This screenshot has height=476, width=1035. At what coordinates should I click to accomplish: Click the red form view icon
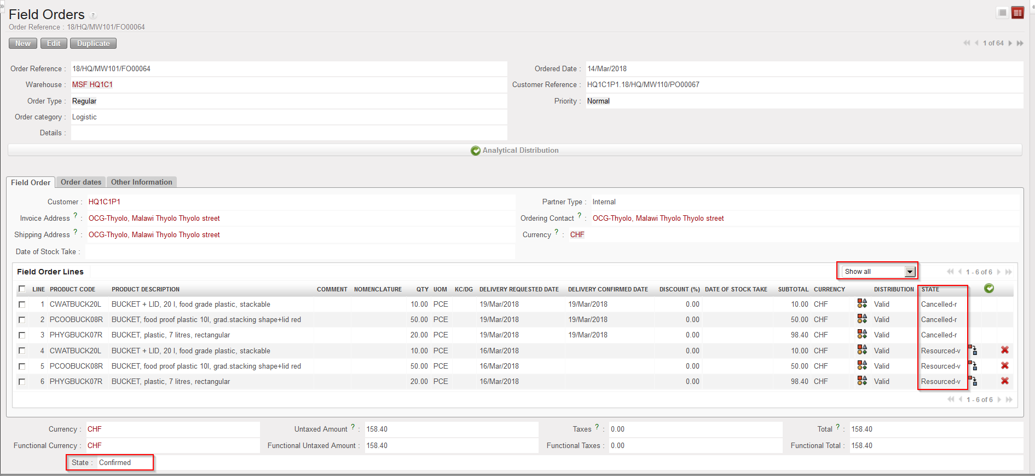point(1017,13)
